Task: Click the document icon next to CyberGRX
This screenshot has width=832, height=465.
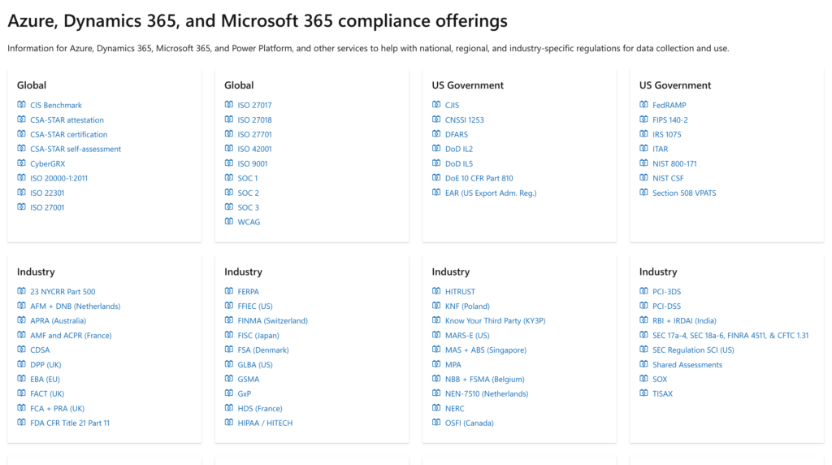Action: click(x=21, y=163)
